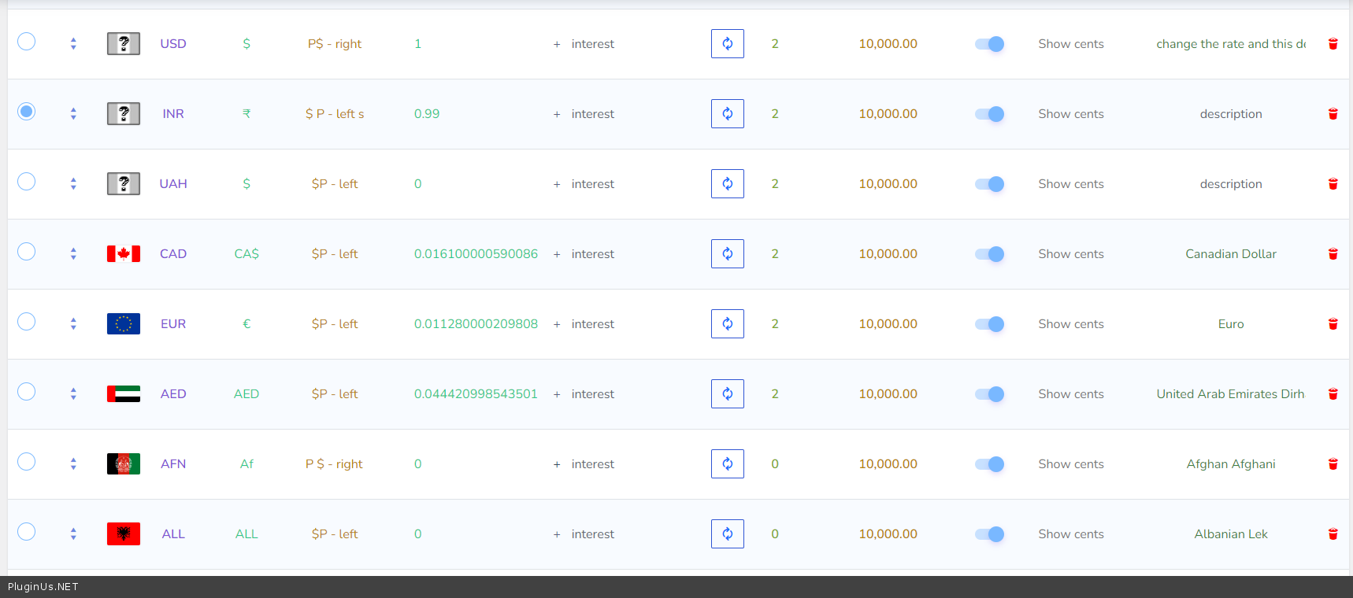
Task: Click the reorder handle in AFN row
Action: [x=73, y=464]
